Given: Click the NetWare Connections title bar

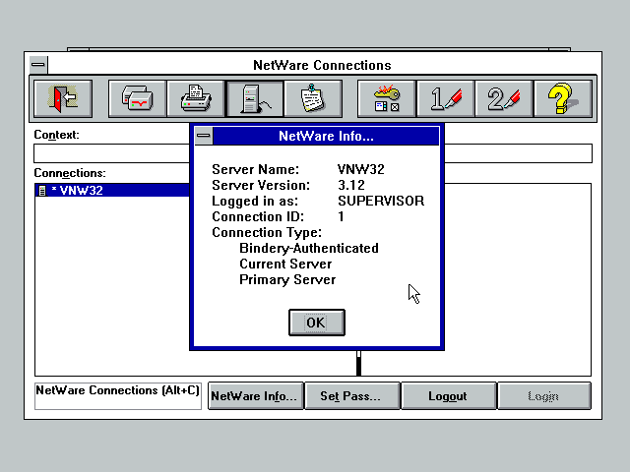Looking at the screenshot, I should click(322, 65).
